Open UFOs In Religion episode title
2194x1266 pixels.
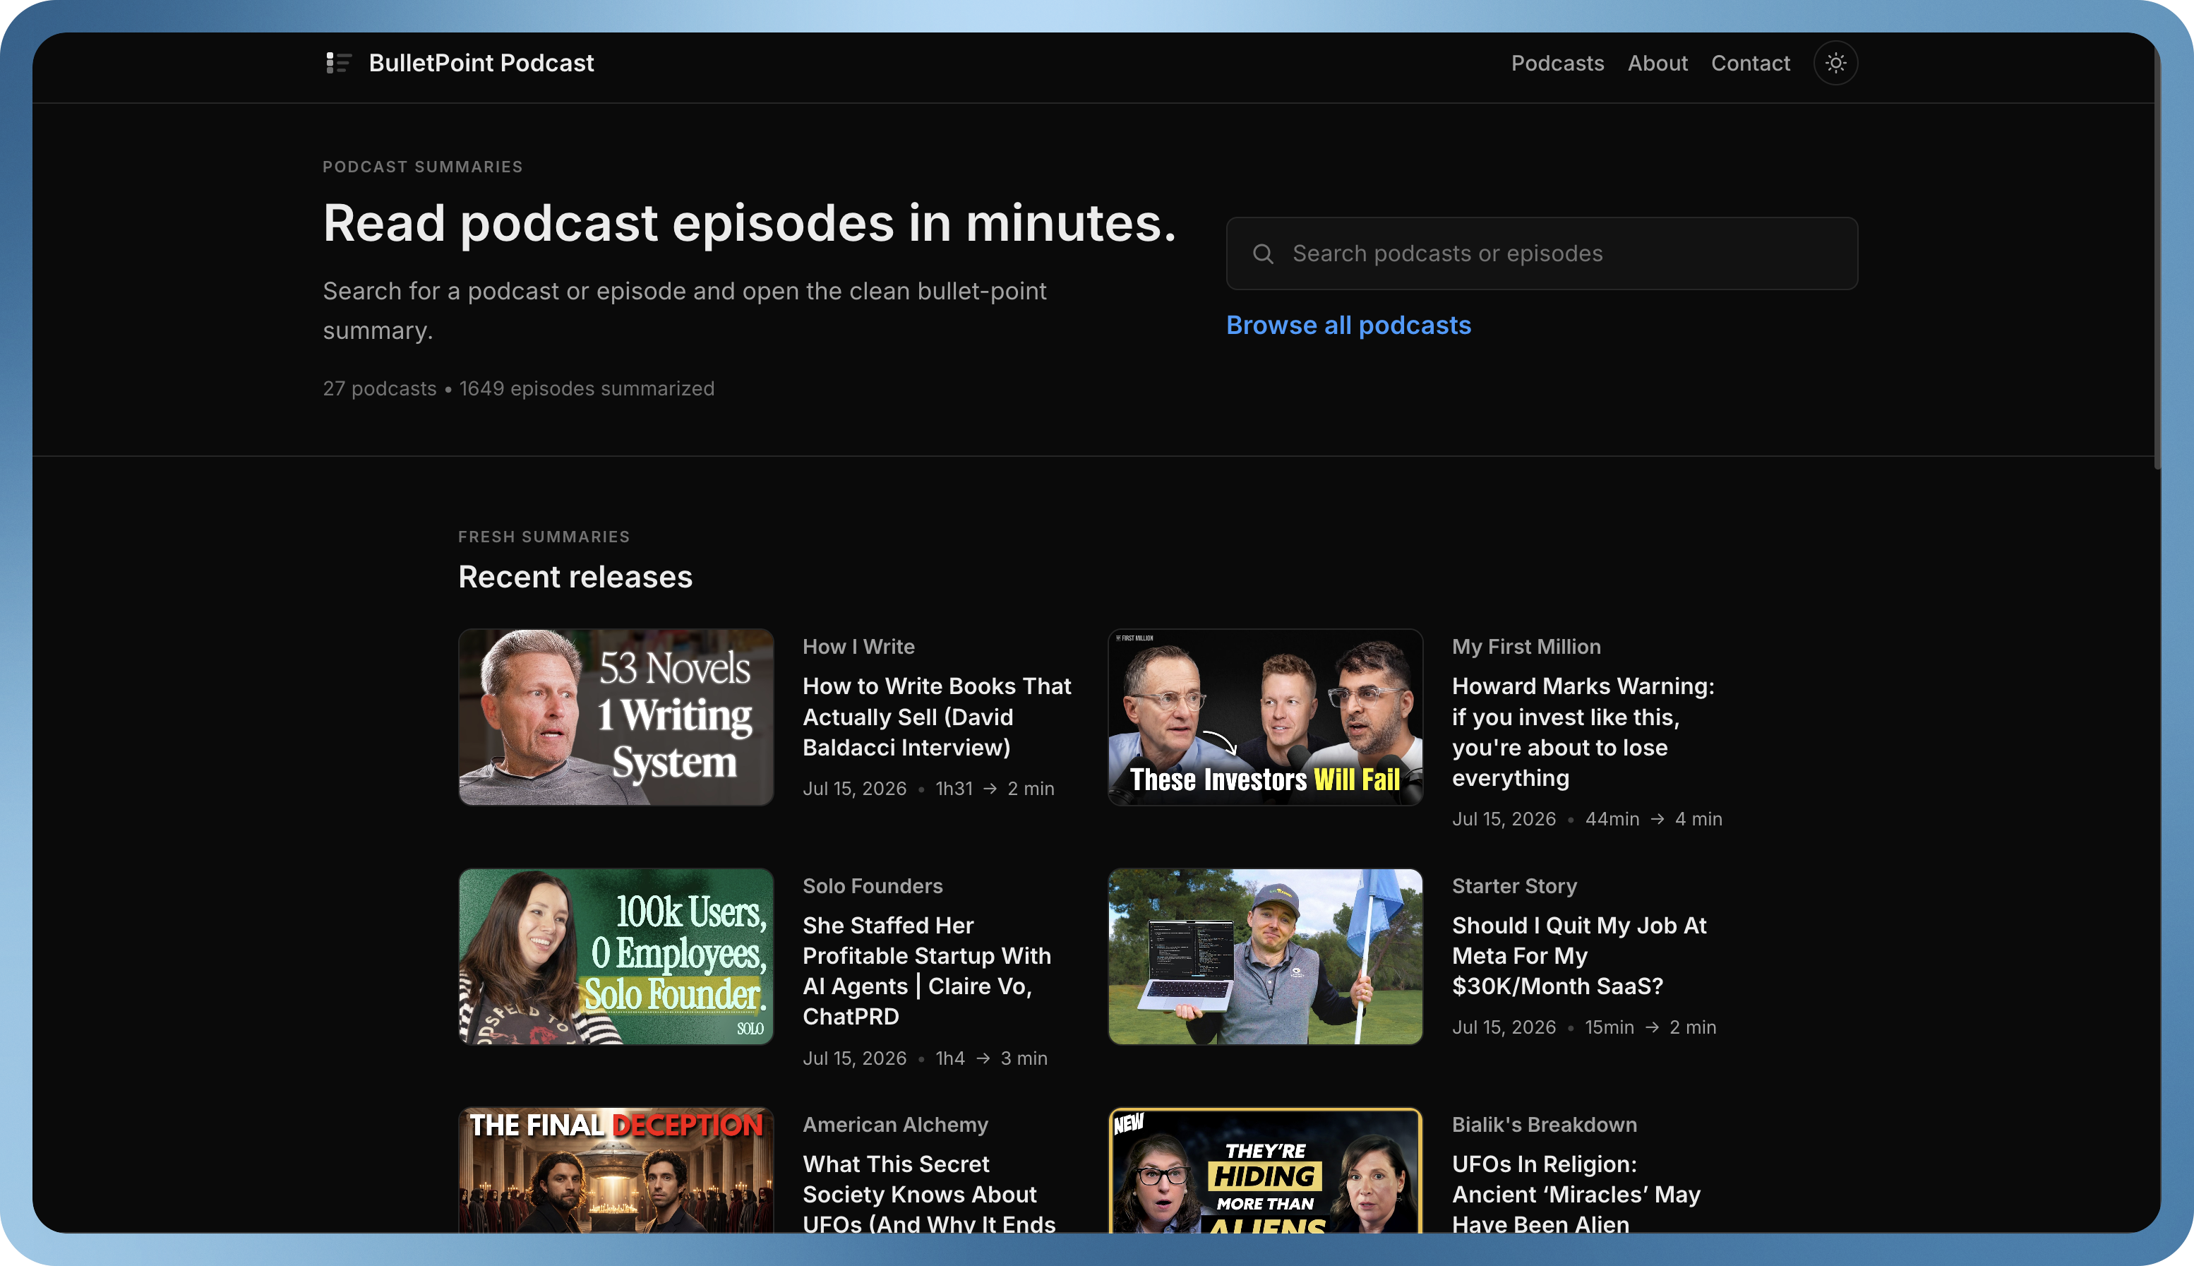[x=1575, y=1194]
